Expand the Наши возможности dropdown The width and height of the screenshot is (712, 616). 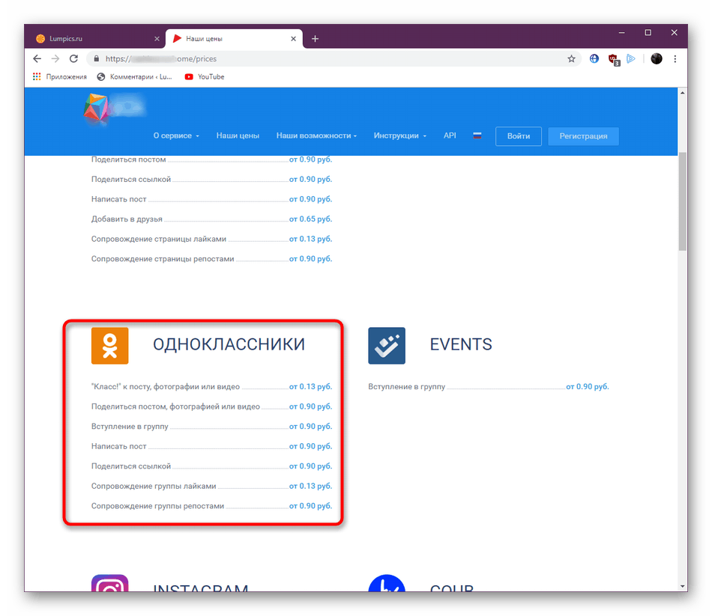coord(316,135)
